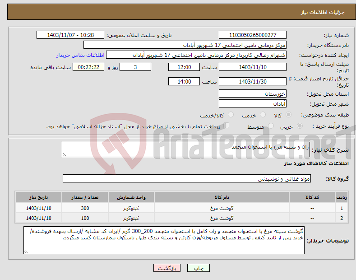Click the کد کالا column header

[312, 197]
